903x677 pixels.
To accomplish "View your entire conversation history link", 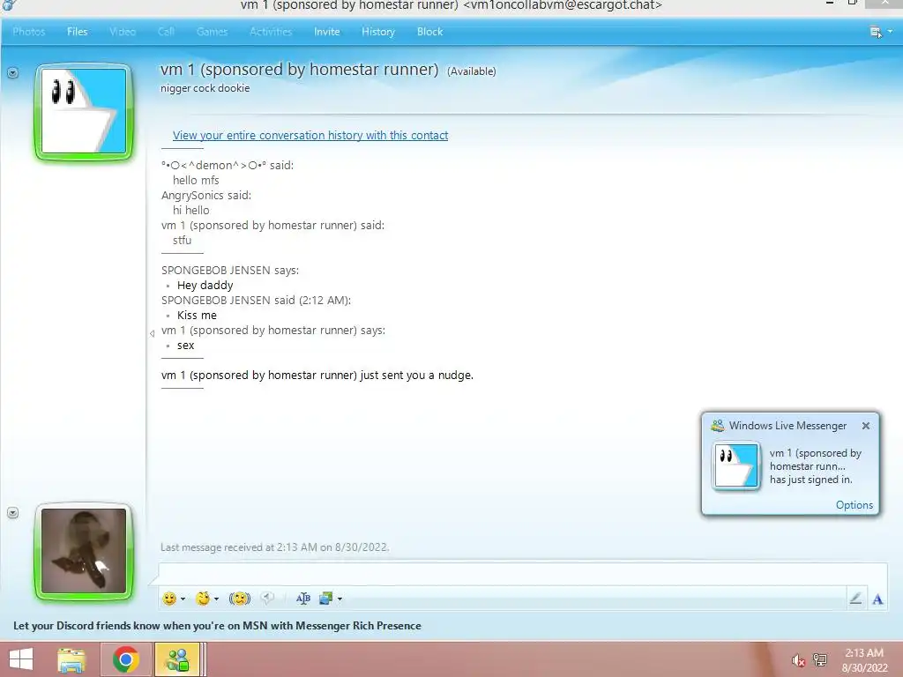I will pos(310,135).
